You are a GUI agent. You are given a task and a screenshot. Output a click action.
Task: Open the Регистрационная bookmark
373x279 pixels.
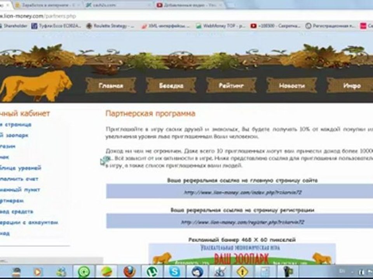330,26
